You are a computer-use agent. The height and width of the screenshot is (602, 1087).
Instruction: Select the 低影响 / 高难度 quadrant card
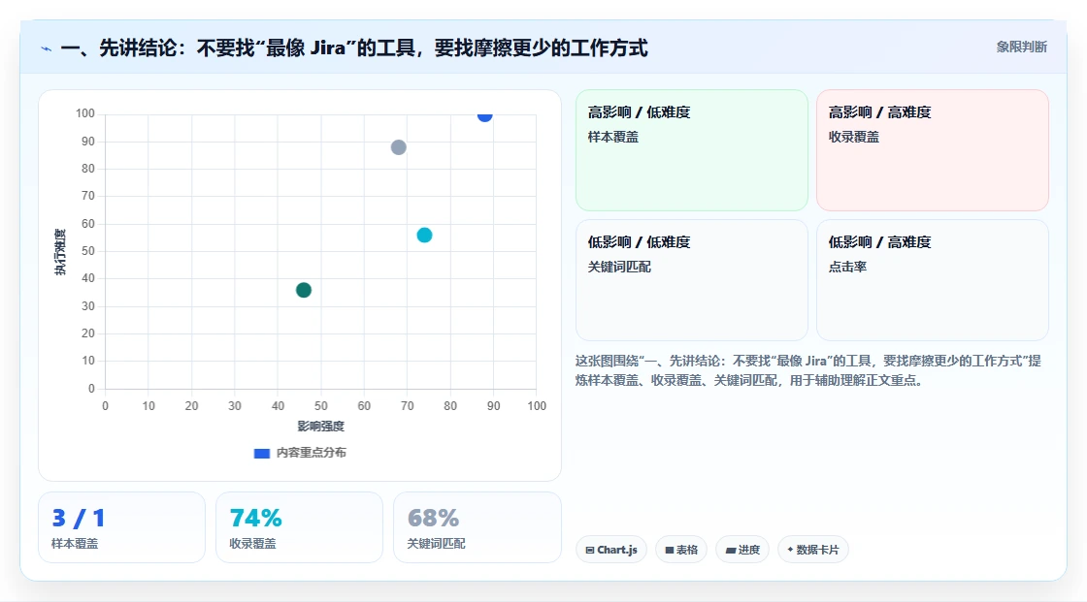point(933,280)
